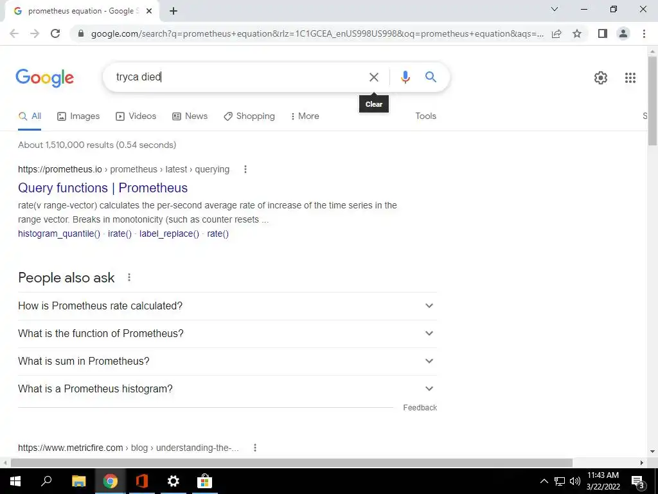Viewport: 658px width, 494px height.
Task: Open People also ask options menu
Action: [x=129, y=277]
